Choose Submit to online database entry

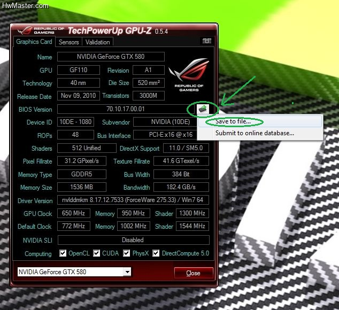(260, 133)
